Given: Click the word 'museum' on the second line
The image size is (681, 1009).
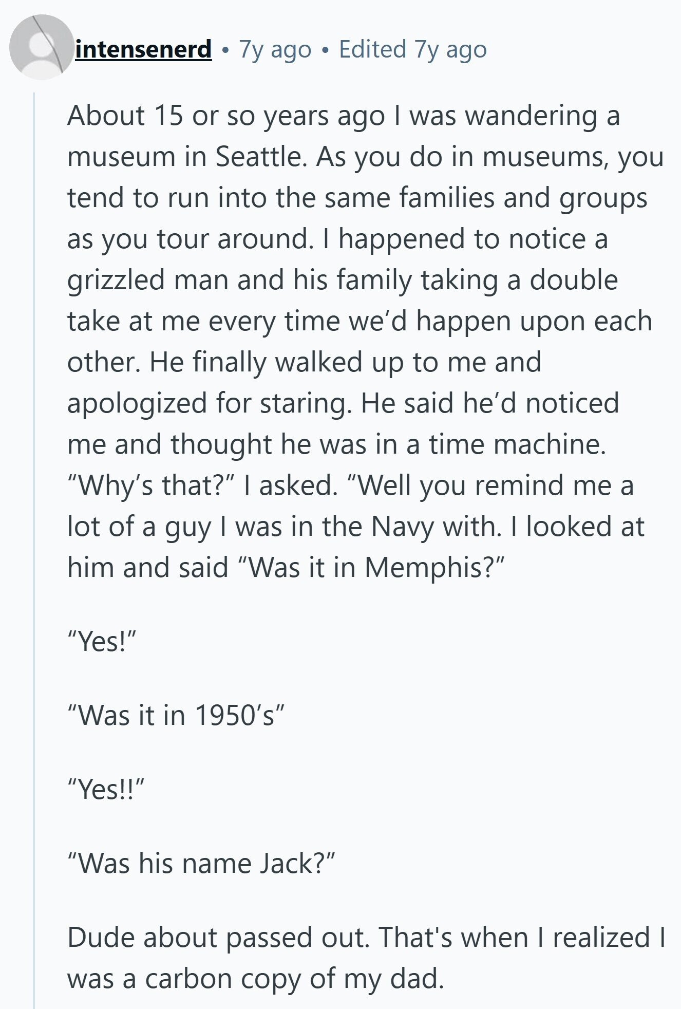Looking at the screenshot, I should coord(121,157).
